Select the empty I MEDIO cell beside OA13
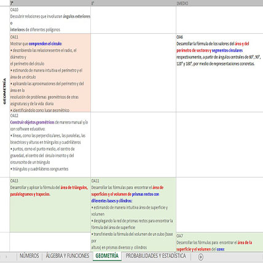The image size is (263, 263). 219,205
